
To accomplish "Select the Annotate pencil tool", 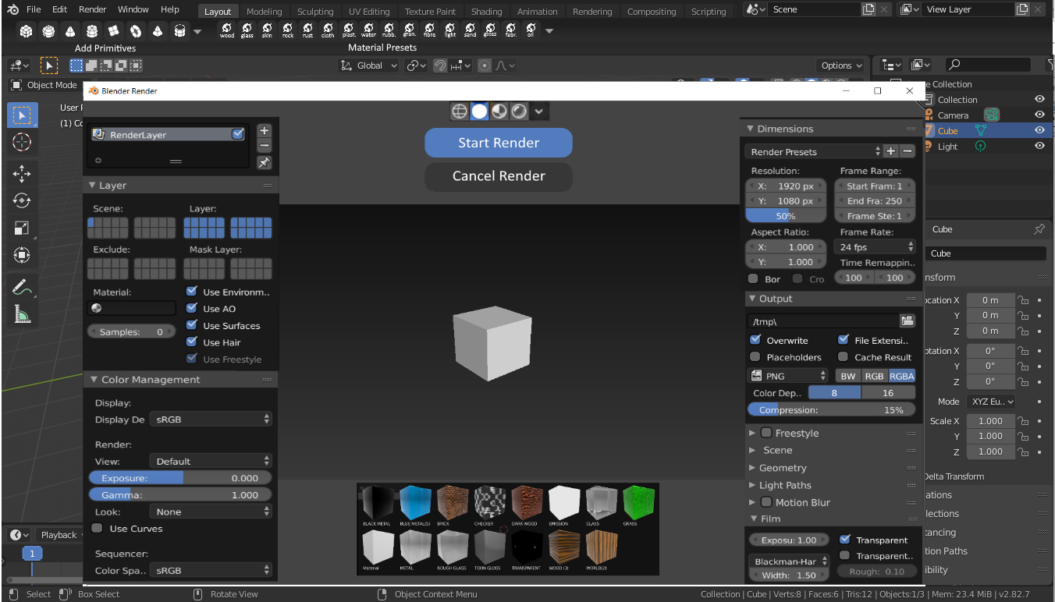I will [x=22, y=287].
